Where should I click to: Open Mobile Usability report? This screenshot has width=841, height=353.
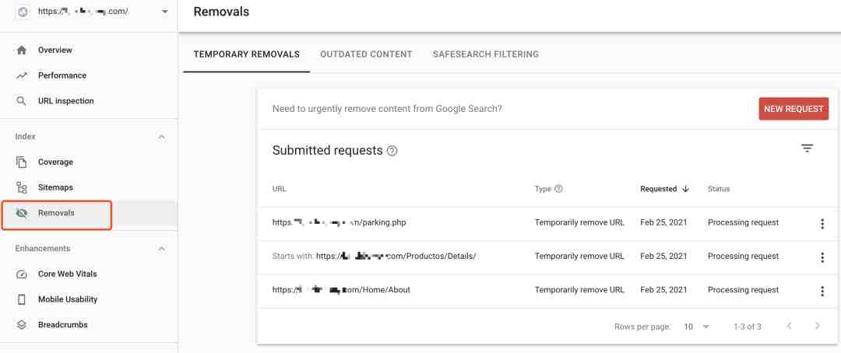pos(68,299)
